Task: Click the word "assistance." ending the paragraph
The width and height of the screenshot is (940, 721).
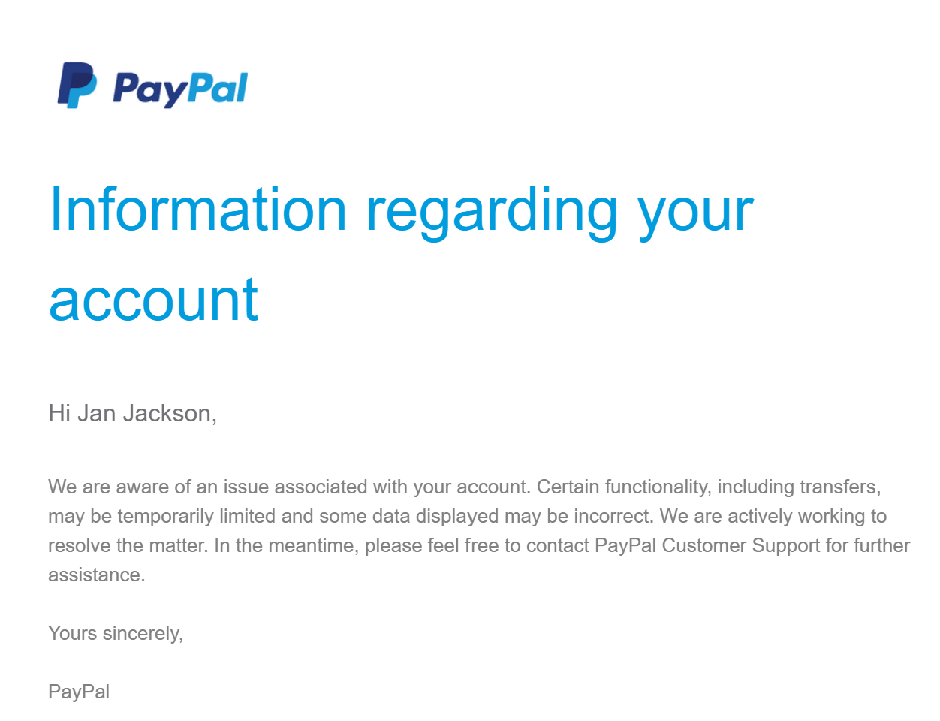Action: click(x=96, y=575)
